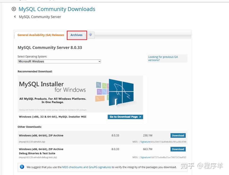Select General Availability (GA) Releases tab
This screenshot has width=229, height=175.
coord(41,35)
